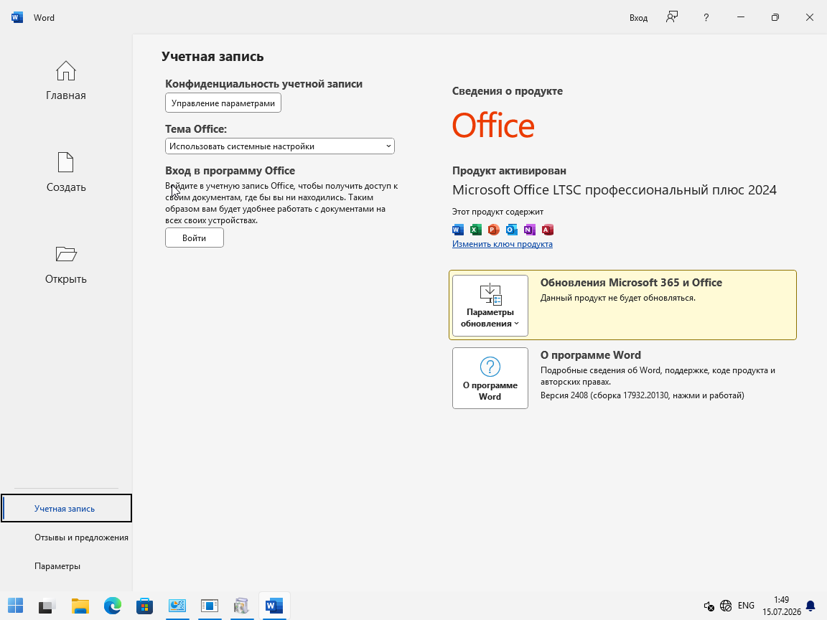Open the Help question mark icon

pyautogui.click(x=706, y=17)
